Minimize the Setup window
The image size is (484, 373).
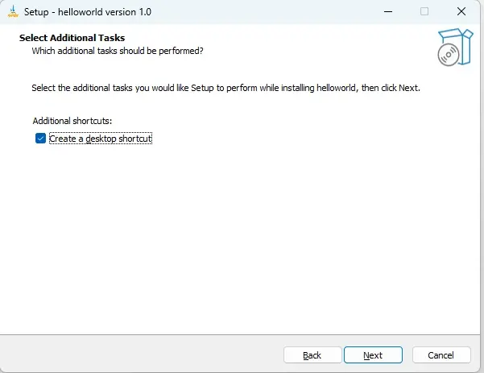(388, 12)
